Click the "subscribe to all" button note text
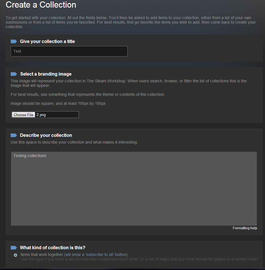The image size is (265, 270). pyautogui.click(x=96, y=255)
